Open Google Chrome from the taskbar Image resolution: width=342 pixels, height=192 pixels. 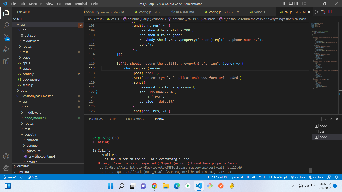pyautogui.click(x=154, y=186)
